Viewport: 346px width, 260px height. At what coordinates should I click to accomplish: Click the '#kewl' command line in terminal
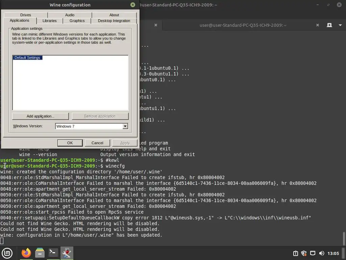[112, 160]
